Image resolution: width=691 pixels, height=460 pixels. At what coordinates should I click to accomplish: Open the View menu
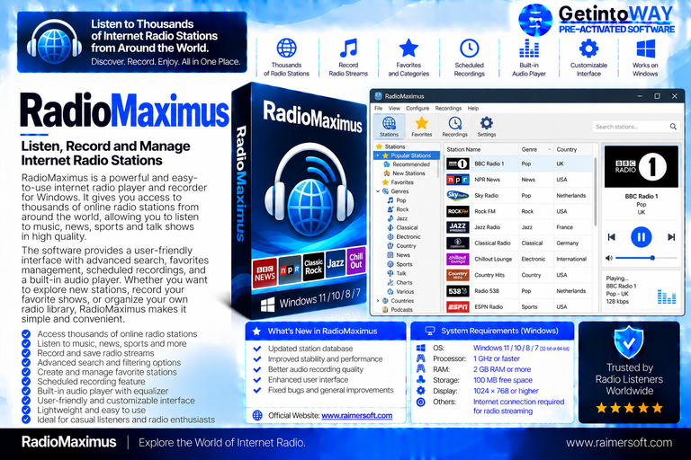[394, 109]
